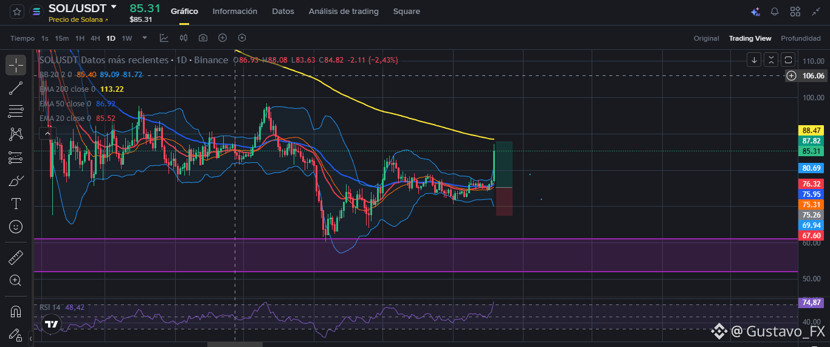Take a chart snapshot with camera icon
The height and width of the screenshot is (347, 830).
(203, 38)
